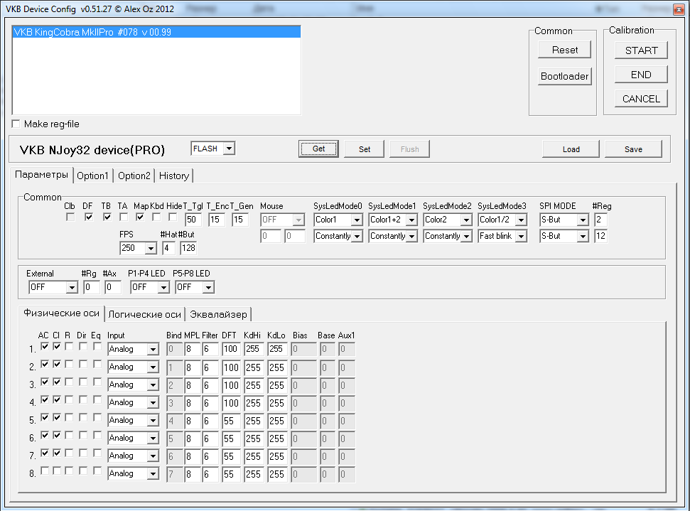Click the Save button

[633, 149]
